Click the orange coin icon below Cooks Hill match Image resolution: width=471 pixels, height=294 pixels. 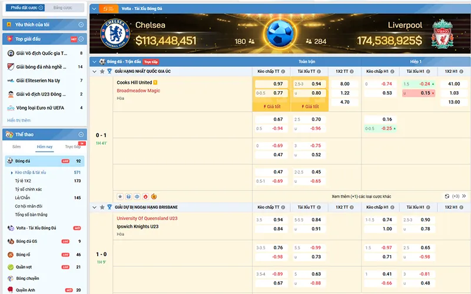point(154,197)
